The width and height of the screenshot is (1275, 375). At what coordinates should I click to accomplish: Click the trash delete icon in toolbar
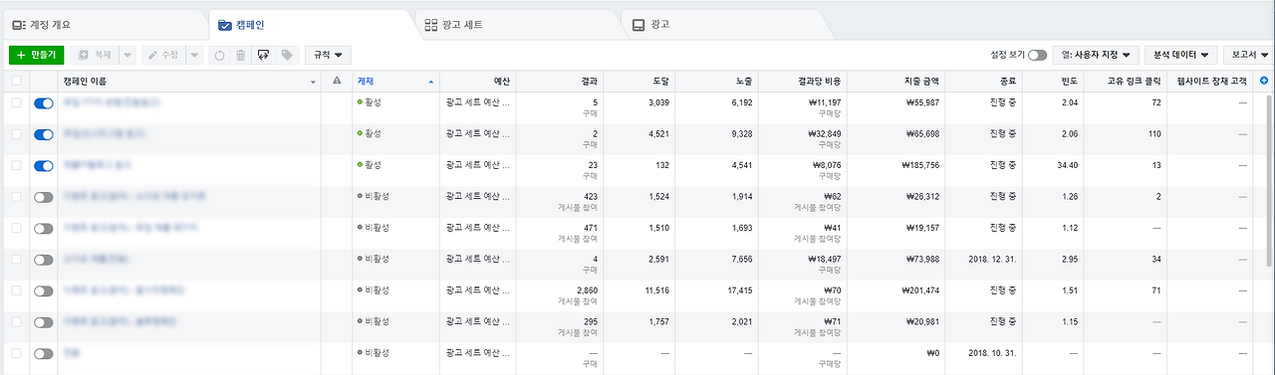(240, 55)
